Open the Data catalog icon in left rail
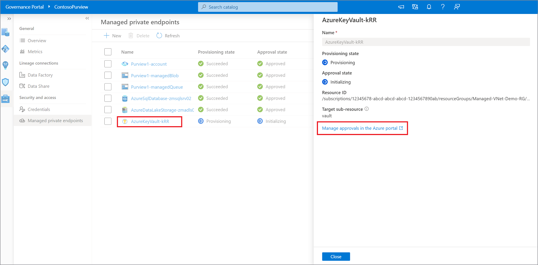538x265 pixels. coord(5,32)
